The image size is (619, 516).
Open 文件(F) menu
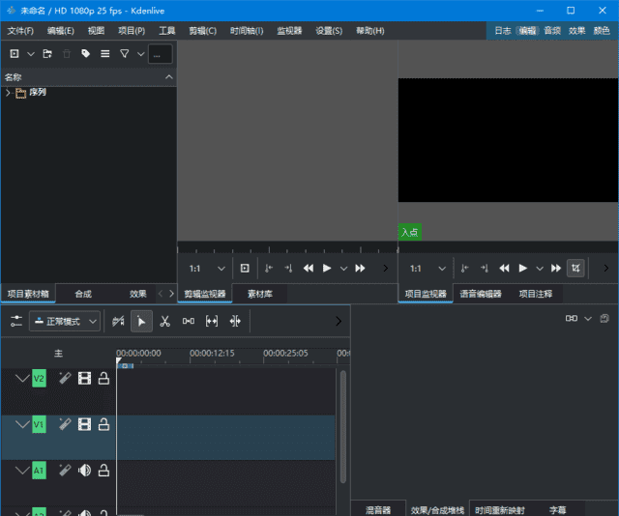(x=20, y=31)
